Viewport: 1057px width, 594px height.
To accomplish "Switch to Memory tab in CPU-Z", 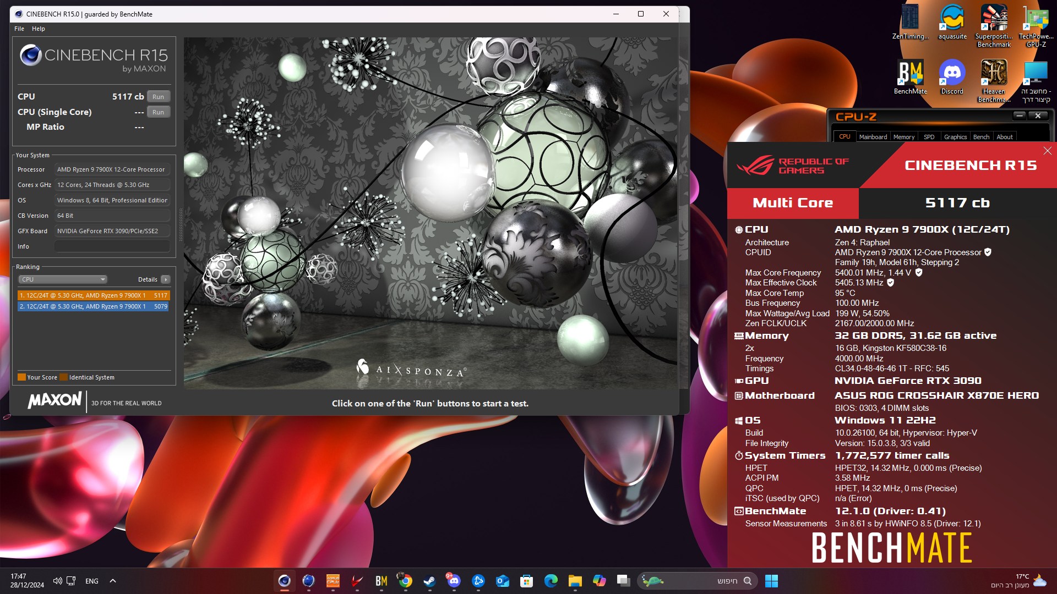I will click(x=903, y=137).
